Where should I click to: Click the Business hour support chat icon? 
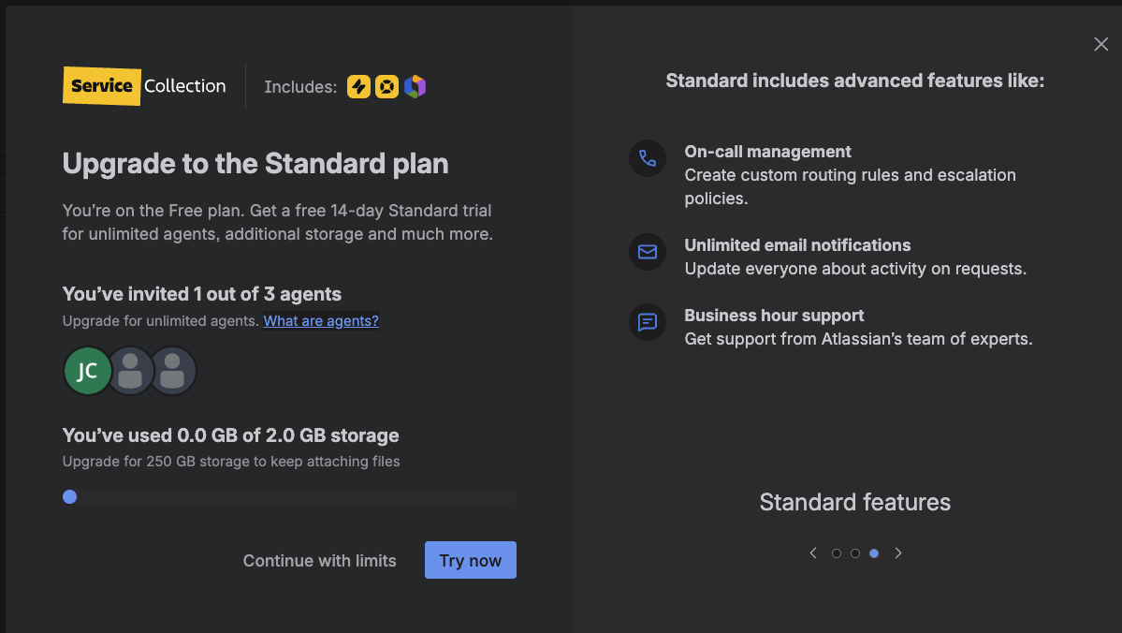pos(647,322)
